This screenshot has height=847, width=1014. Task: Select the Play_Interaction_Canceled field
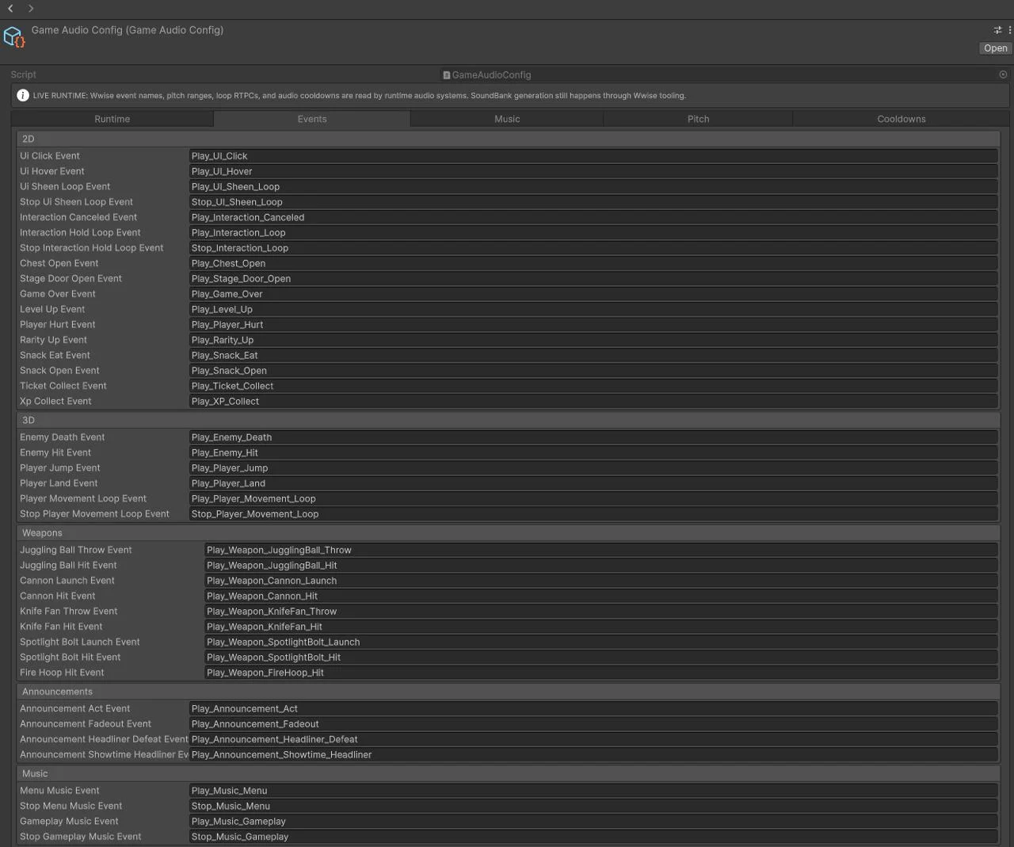(593, 217)
